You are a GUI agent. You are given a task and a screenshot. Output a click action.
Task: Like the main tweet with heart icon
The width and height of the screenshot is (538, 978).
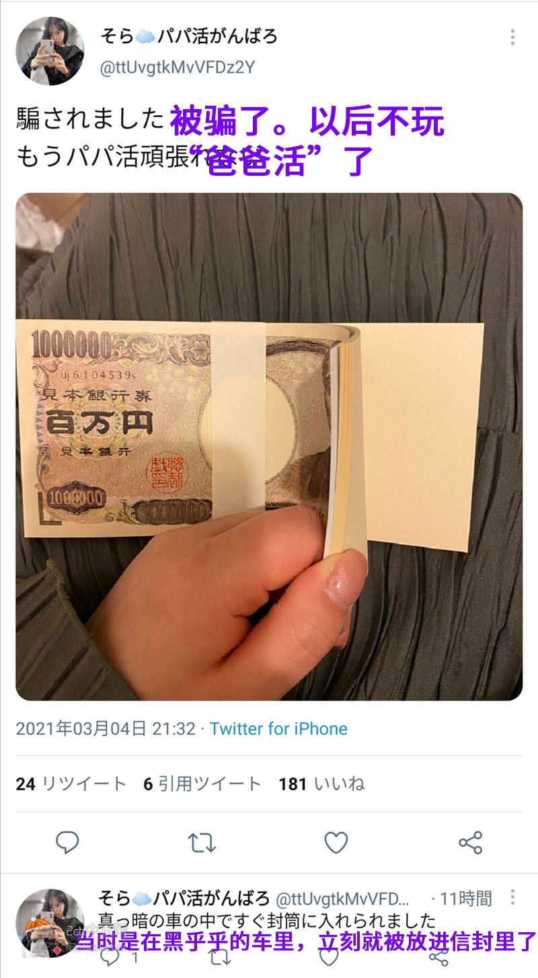coord(336,843)
